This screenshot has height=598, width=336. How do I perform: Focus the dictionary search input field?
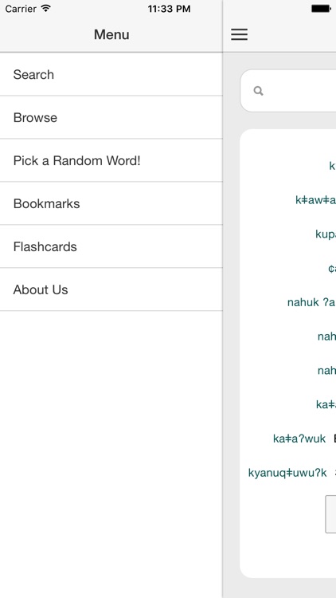(x=288, y=91)
